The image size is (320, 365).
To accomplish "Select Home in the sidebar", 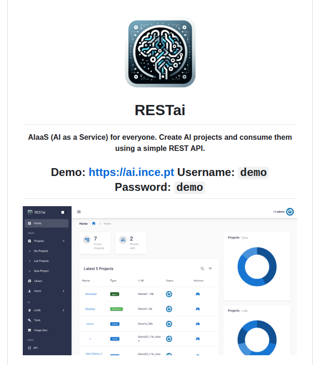I will click(46, 223).
